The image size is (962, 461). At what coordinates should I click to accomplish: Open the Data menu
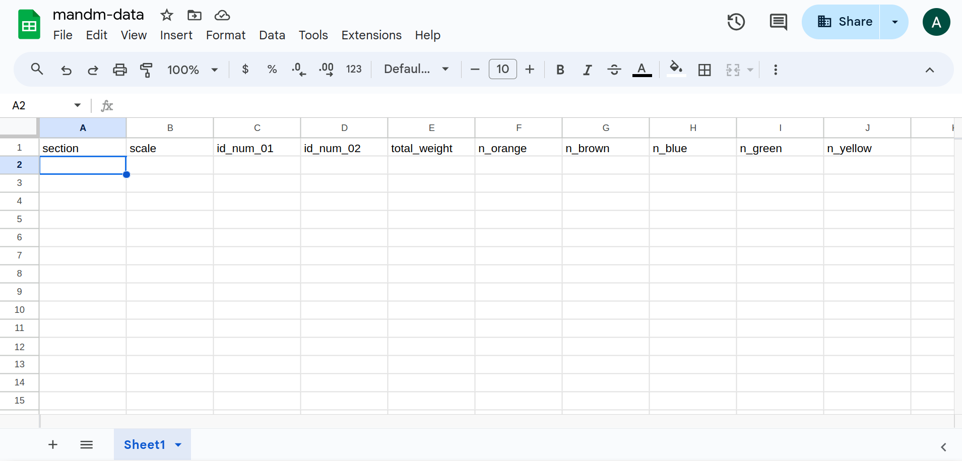click(272, 35)
